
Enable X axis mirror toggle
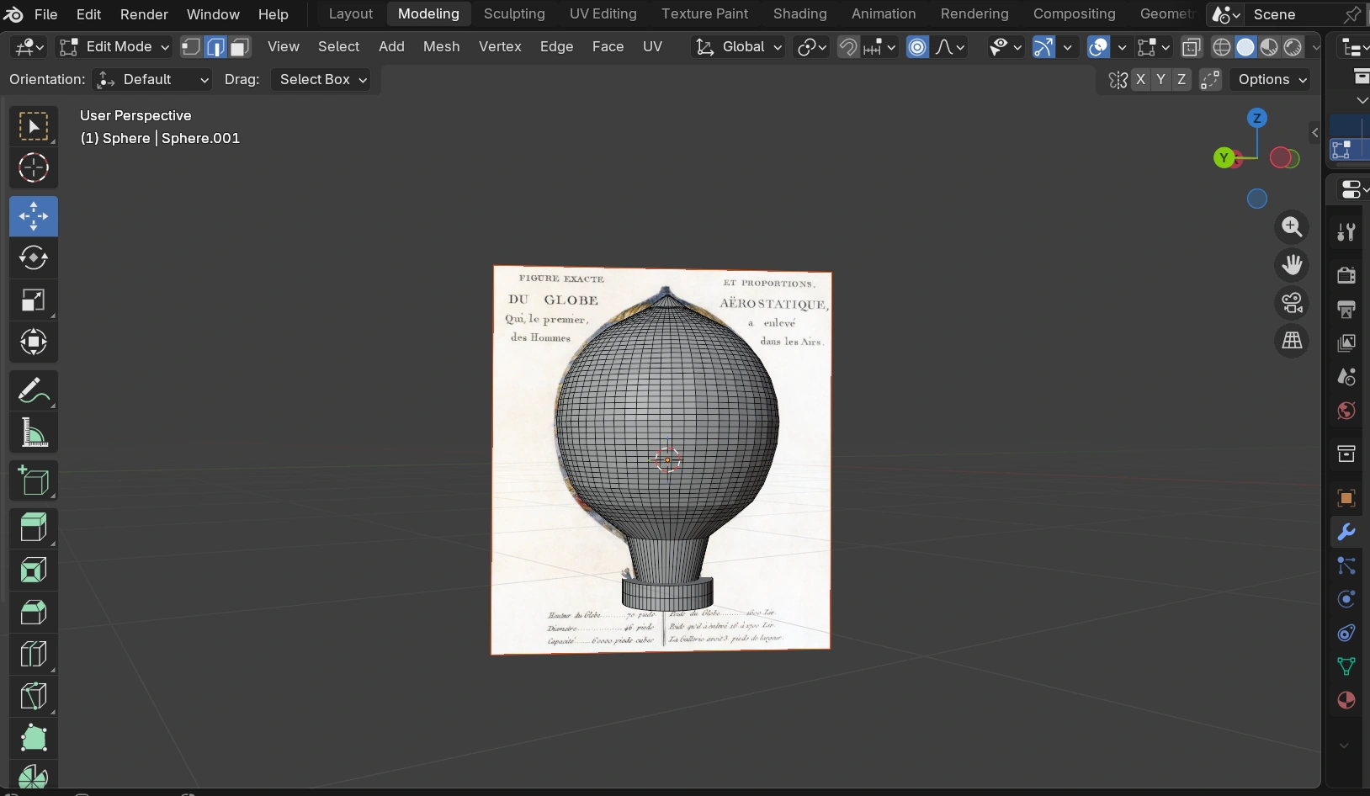[1140, 79]
